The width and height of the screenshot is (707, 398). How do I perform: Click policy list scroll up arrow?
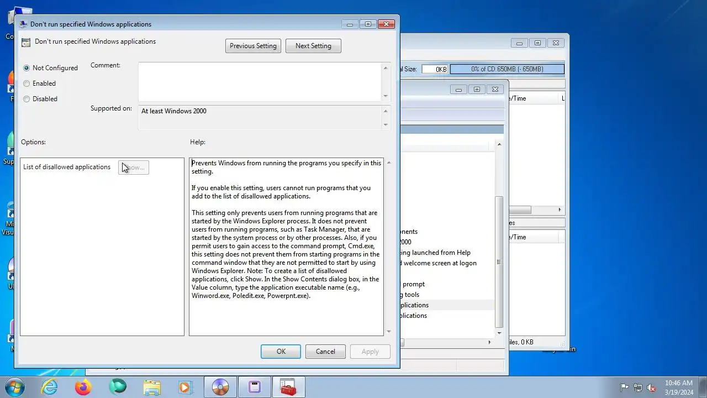point(499,144)
